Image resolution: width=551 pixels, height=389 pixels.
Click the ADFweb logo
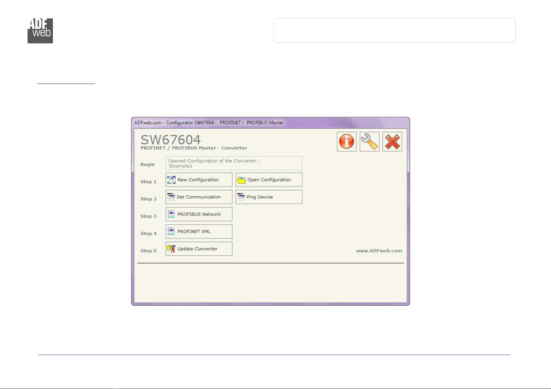(x=40, y=31)
